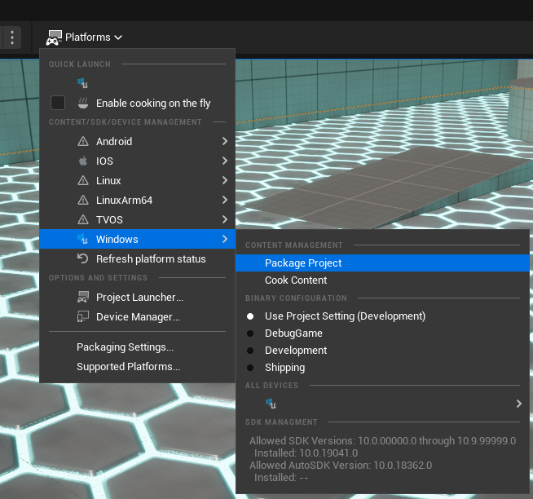533x499 pixels.
Task: Open Supported Platforms settings
Action: [x=137, y=366]
